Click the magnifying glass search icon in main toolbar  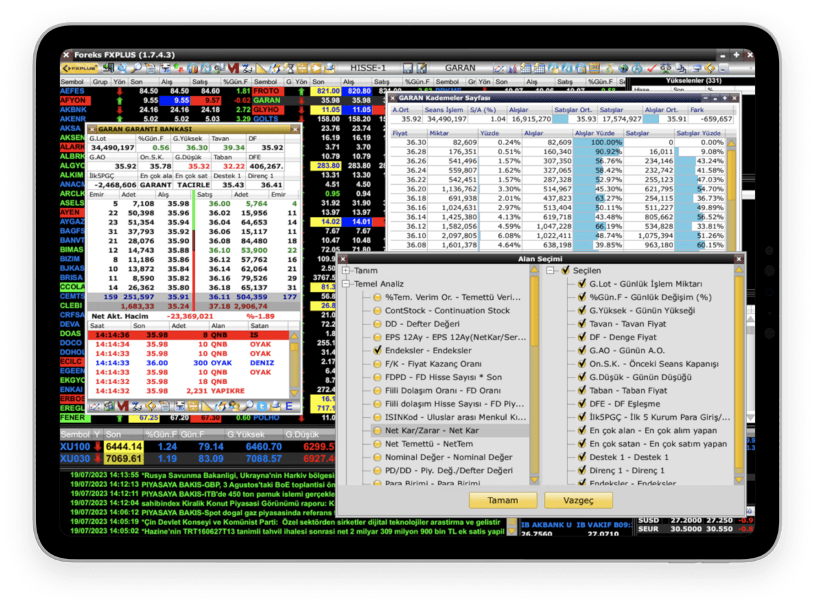click(137, 68)
